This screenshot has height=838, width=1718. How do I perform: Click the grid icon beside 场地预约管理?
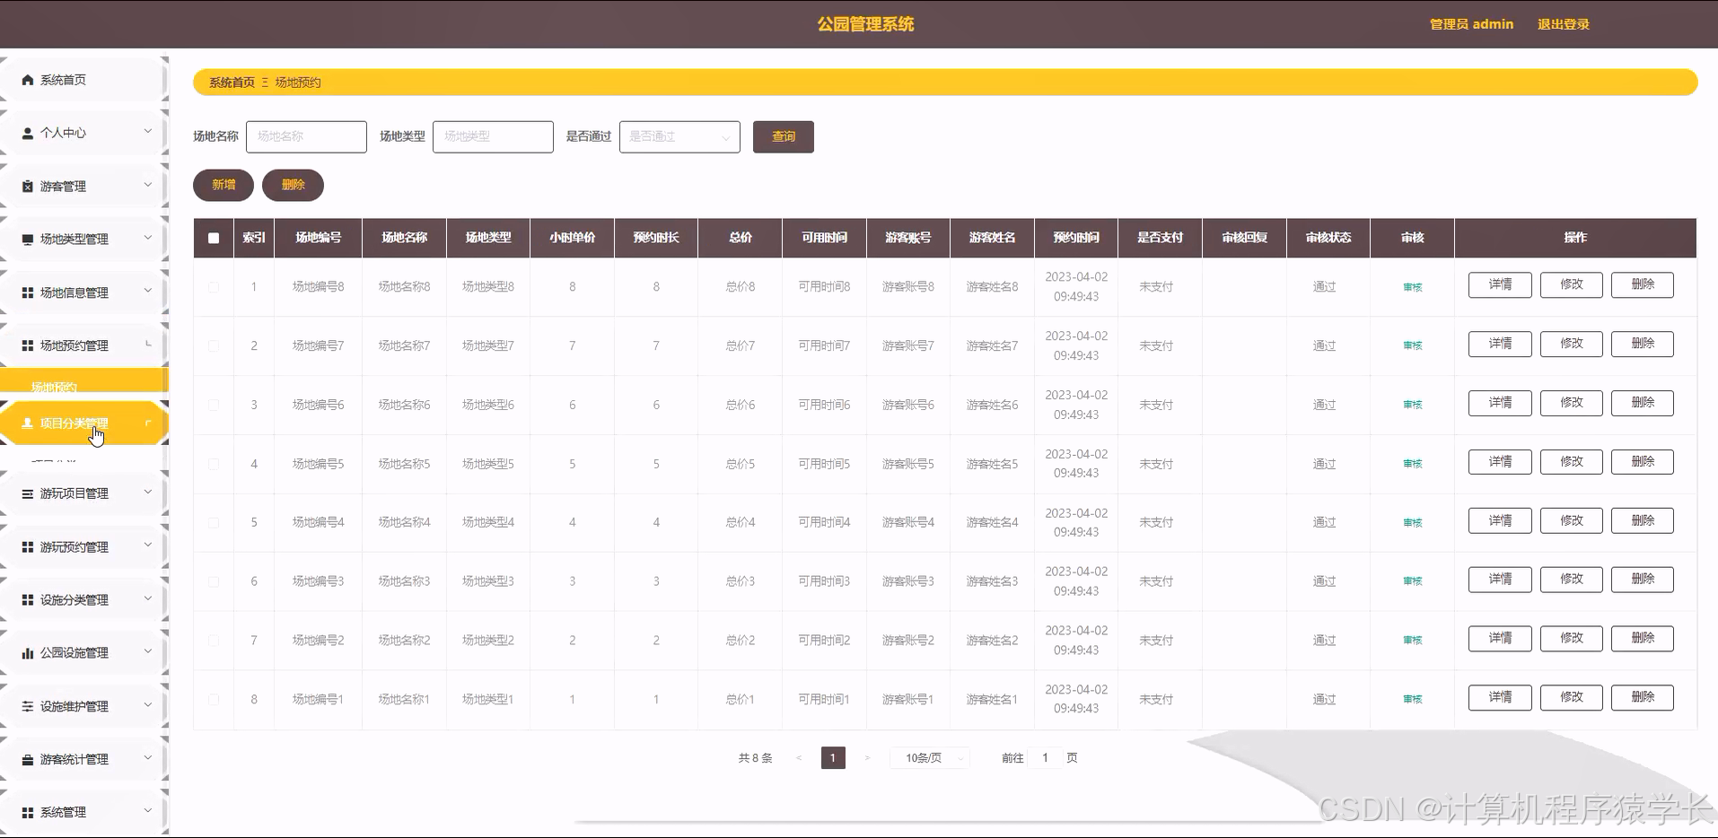[28, 345]
